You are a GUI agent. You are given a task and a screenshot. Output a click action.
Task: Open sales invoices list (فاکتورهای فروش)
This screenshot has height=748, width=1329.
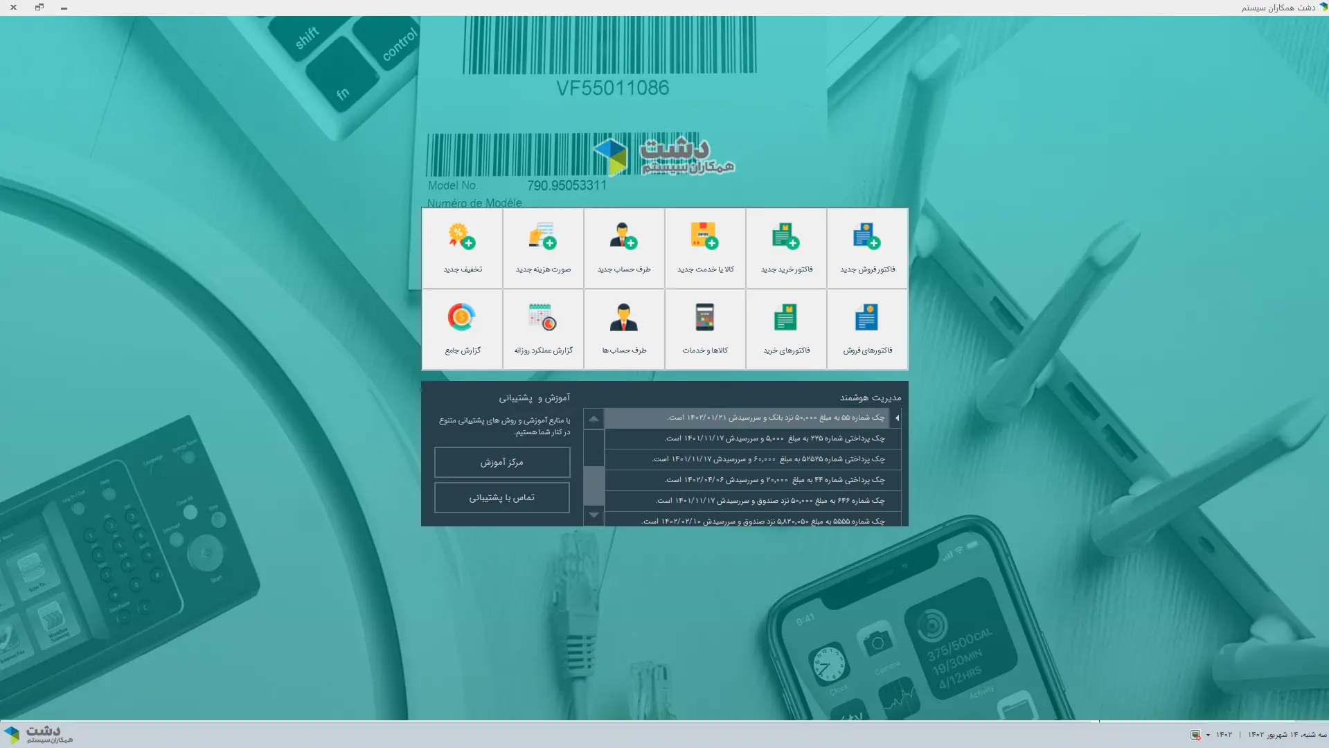coord(867,329)
